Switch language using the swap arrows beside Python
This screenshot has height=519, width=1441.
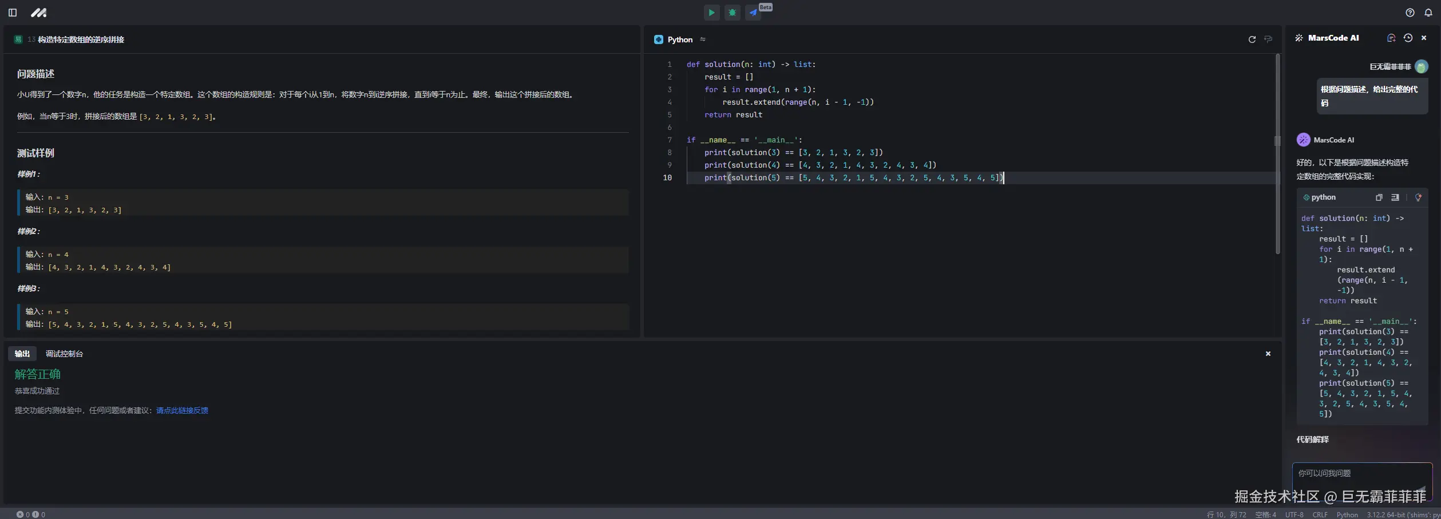tap(703, 39)
